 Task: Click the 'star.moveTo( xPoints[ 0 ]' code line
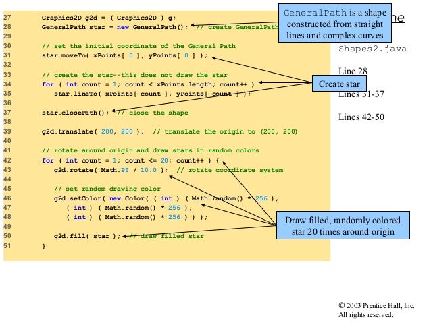tap(125, 55)
